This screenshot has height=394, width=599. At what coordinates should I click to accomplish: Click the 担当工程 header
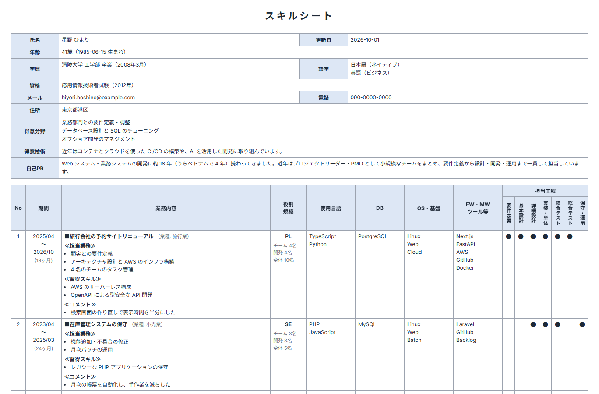[545, 191]
